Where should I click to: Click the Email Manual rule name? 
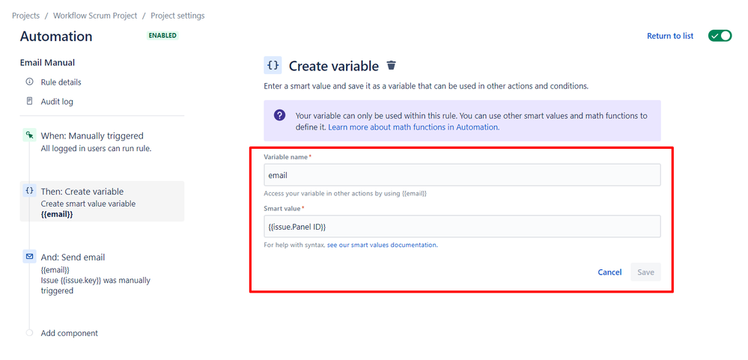point(47,62)
